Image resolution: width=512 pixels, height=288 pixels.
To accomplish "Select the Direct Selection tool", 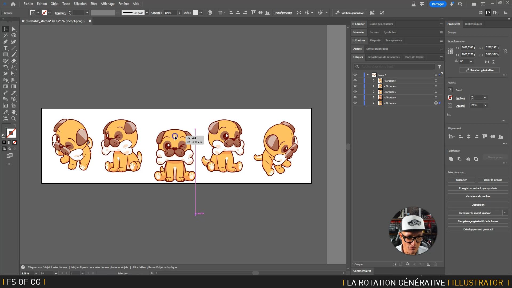I will [14, 29].
